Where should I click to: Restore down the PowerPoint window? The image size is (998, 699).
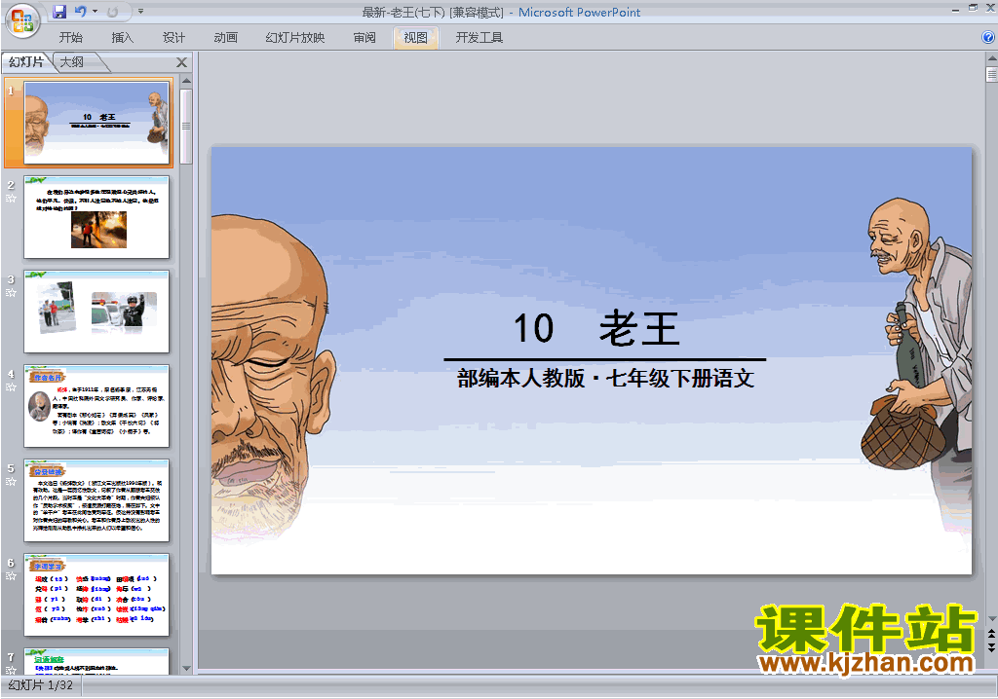973,8
